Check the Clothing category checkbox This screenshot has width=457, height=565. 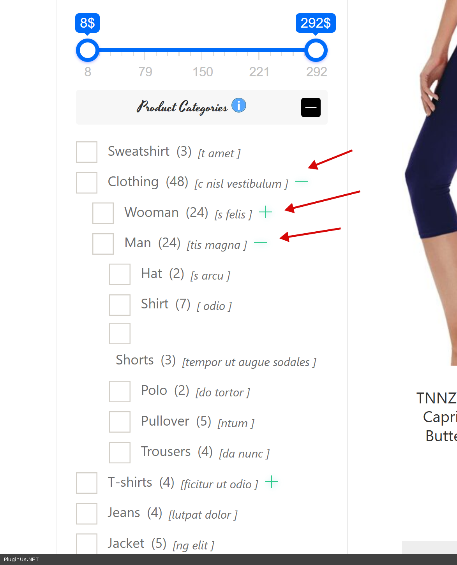pos(86,183)
